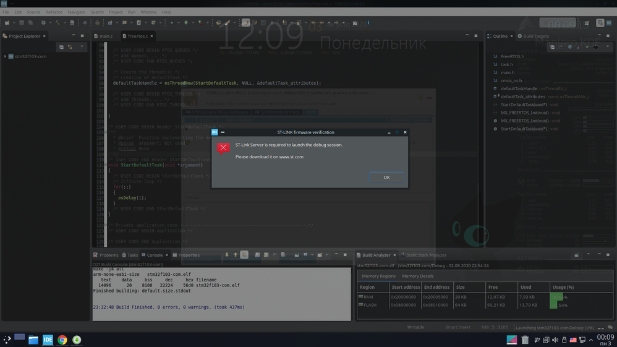Screen dimensions: 617x347
Task: Click the Search flashlight toolbar icon
Action: tap(228, 23)
